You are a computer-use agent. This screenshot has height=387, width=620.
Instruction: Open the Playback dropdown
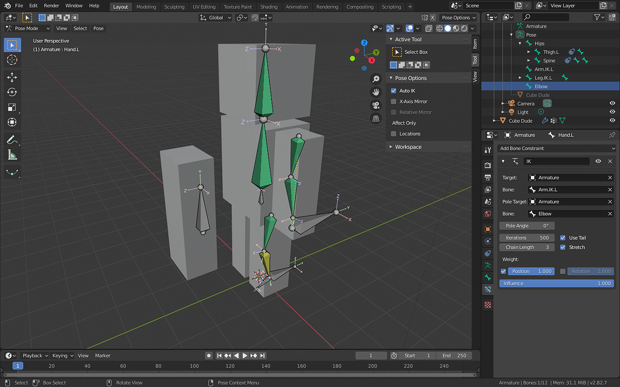[x=35, y=356]
